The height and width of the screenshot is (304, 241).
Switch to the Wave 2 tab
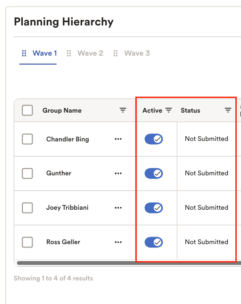pos(91,53)
